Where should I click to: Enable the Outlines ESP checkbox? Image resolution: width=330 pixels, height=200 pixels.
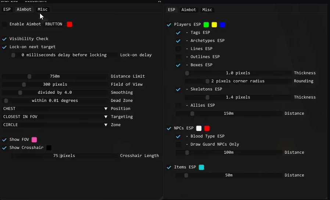[x=178, y=57]
